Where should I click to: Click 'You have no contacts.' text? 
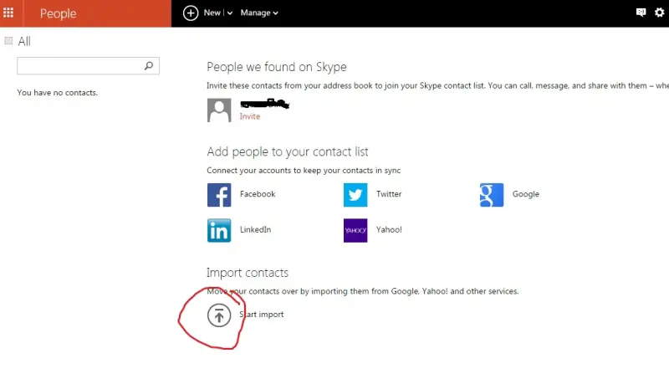[x=57, y=93]
